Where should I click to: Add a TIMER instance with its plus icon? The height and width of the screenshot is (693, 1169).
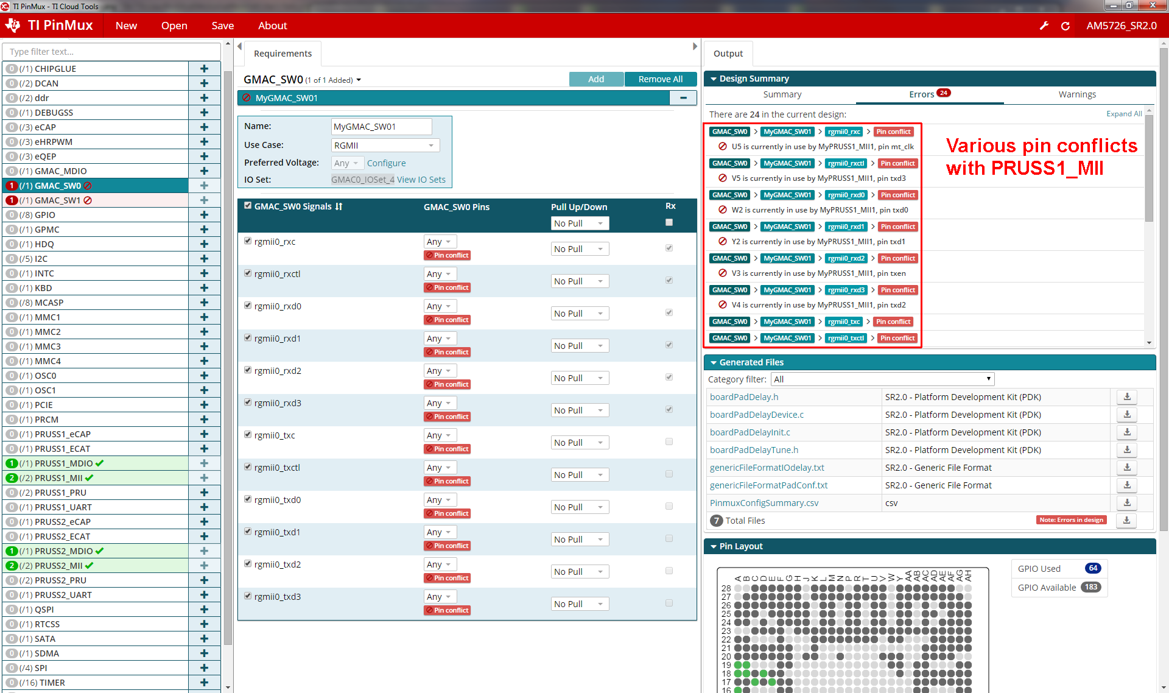pyautogui.click(x=204, y=683)
